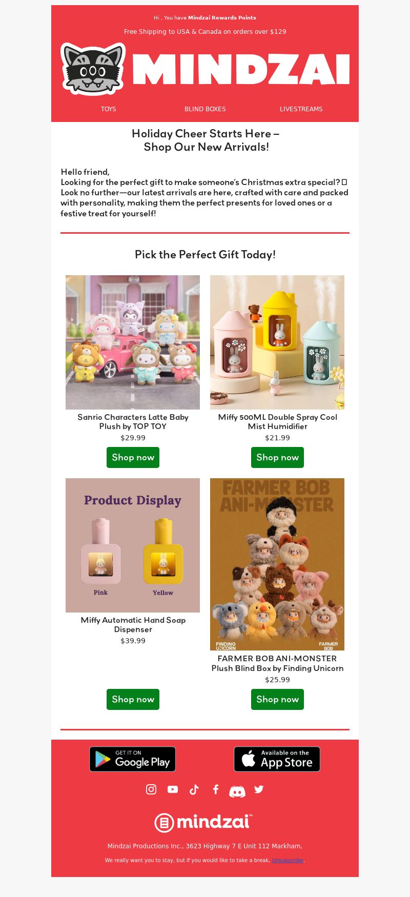Open the Instagram icon in the footer

tap(151, 789)
